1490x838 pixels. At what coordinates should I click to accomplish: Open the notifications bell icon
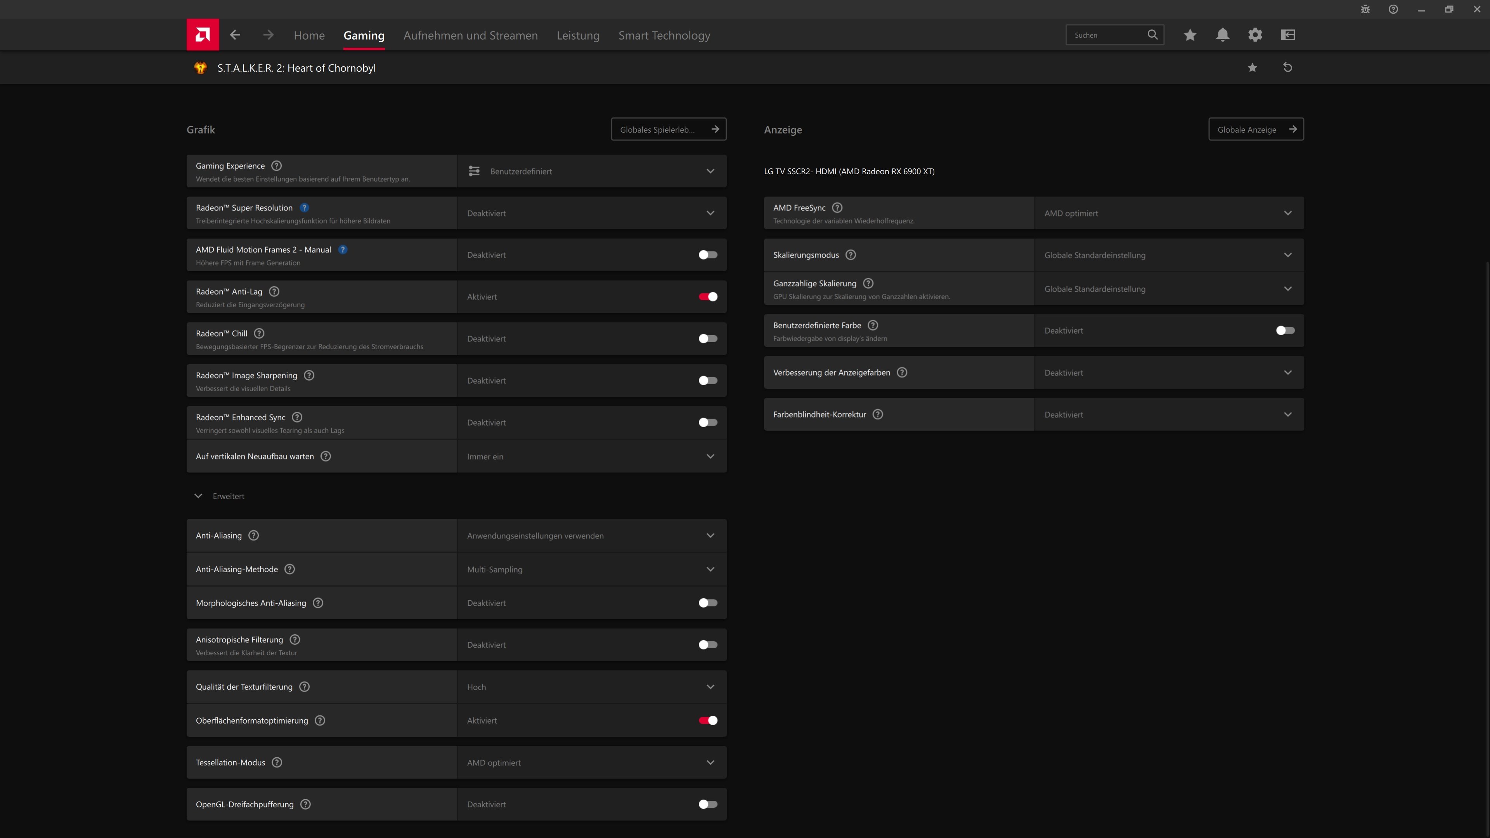[x=1222, y=35]
